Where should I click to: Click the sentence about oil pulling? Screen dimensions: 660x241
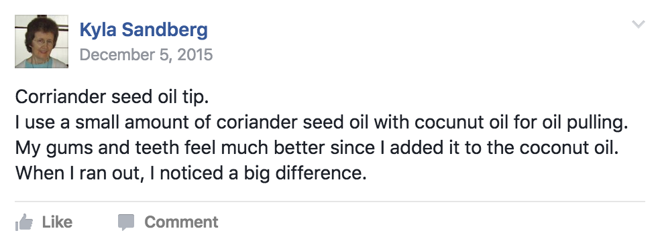tap(321, 123)
